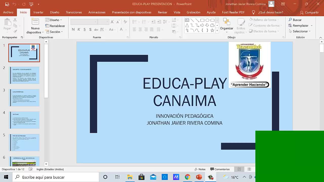Viewport: 324px width, 182px height.
Task: Open the Archivo menu
Action: tap(8, 12)
